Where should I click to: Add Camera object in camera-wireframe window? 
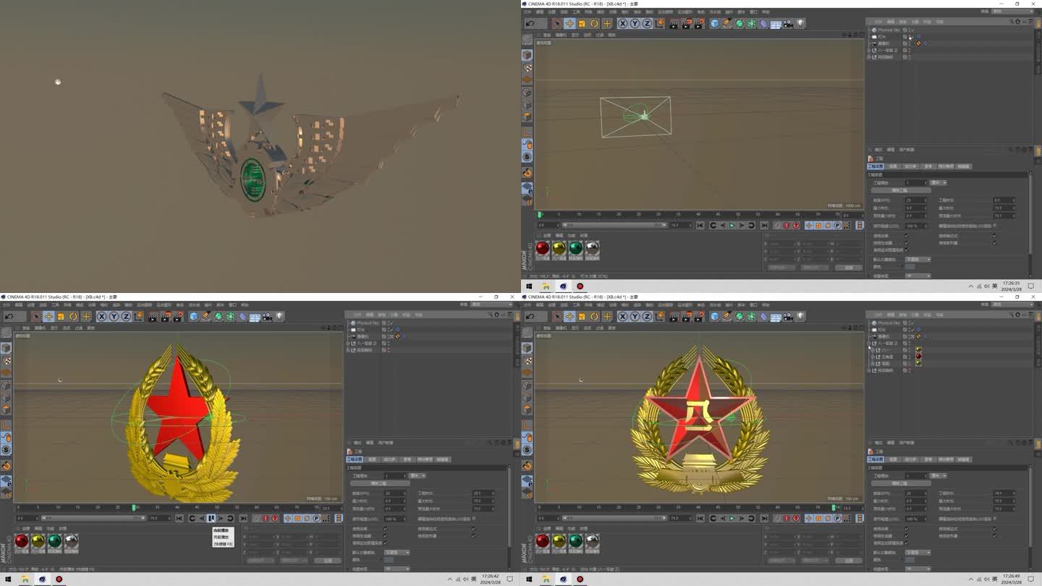tap(788, 24)
